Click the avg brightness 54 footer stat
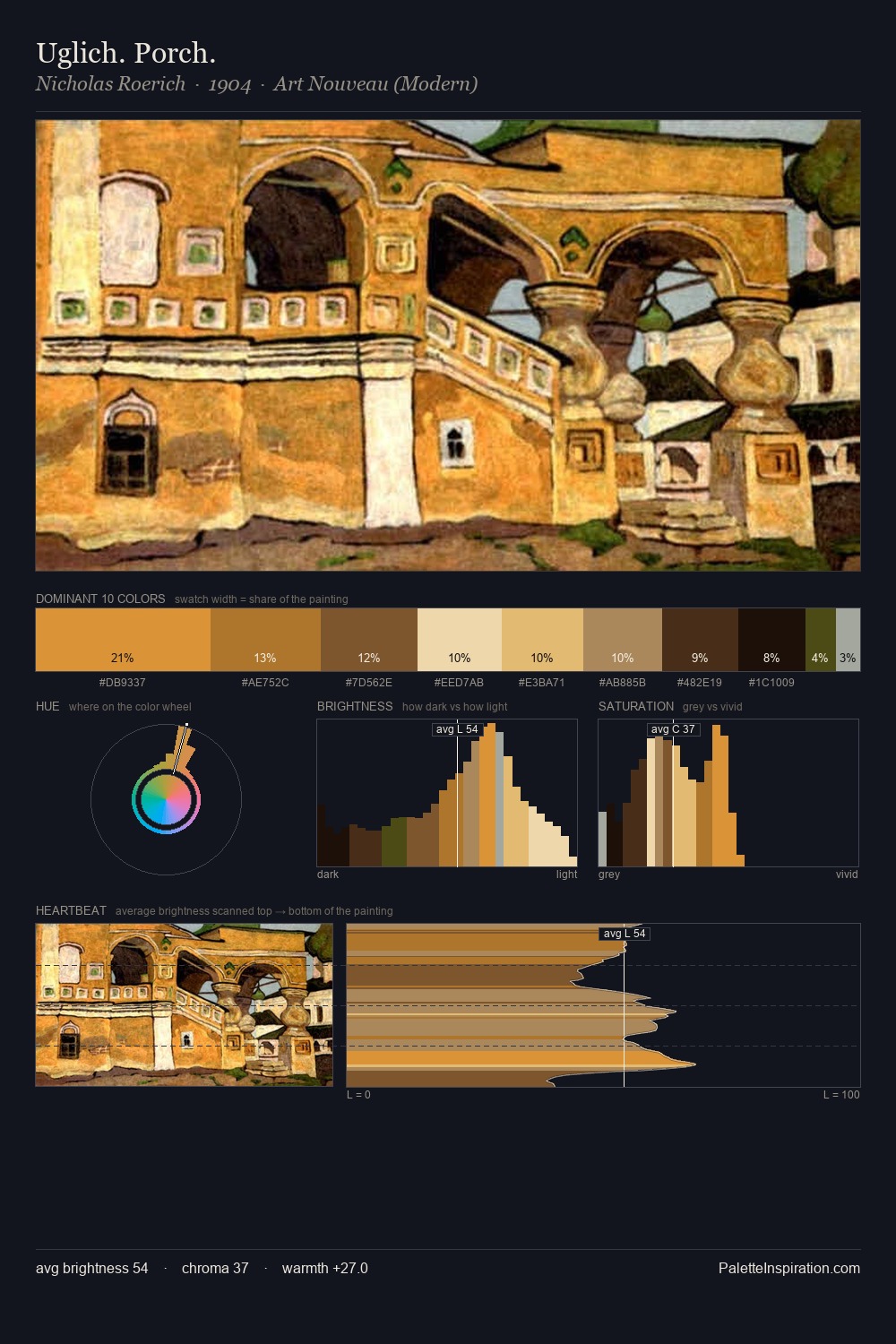This screenshot has width=896, height=1344. point(92,1268)
